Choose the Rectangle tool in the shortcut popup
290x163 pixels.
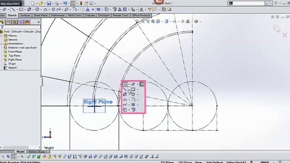point(133,90)
